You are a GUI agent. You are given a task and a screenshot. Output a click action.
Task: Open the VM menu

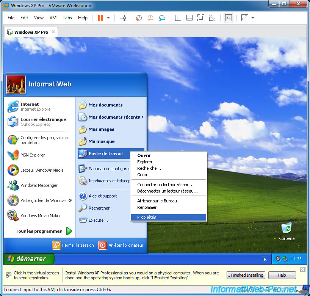(x=53, y=18)
